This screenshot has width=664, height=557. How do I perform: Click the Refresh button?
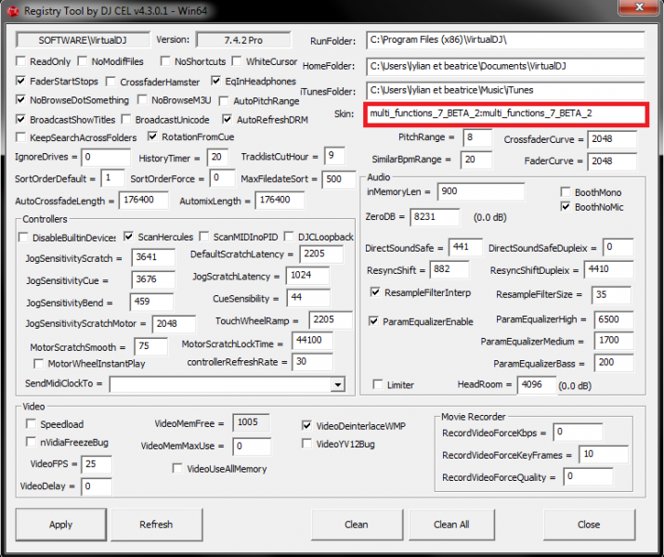point(157,525)
